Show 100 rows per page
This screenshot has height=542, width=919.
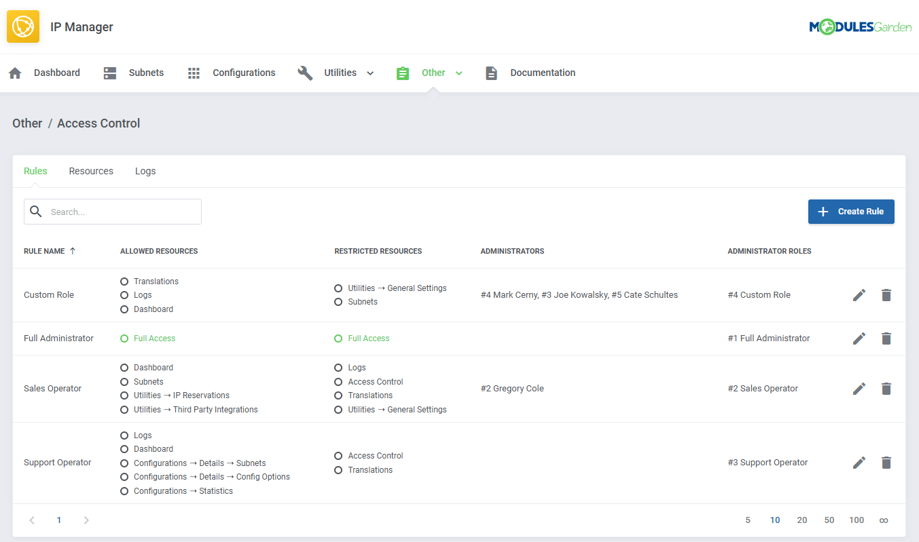click(x=857, y=520)
